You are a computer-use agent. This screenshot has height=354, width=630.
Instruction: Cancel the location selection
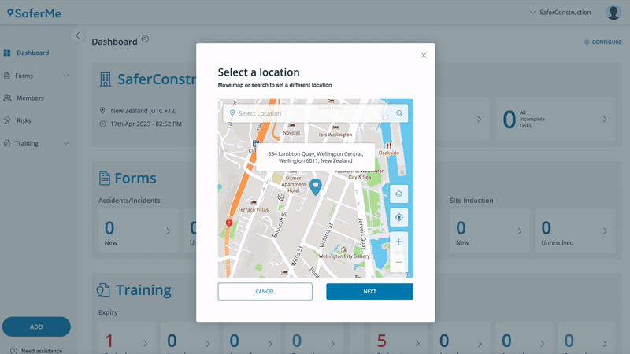265,291
